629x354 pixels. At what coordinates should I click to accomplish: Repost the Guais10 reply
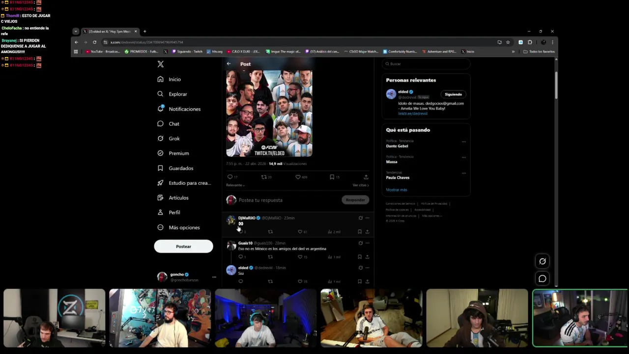tap(270, 257)
